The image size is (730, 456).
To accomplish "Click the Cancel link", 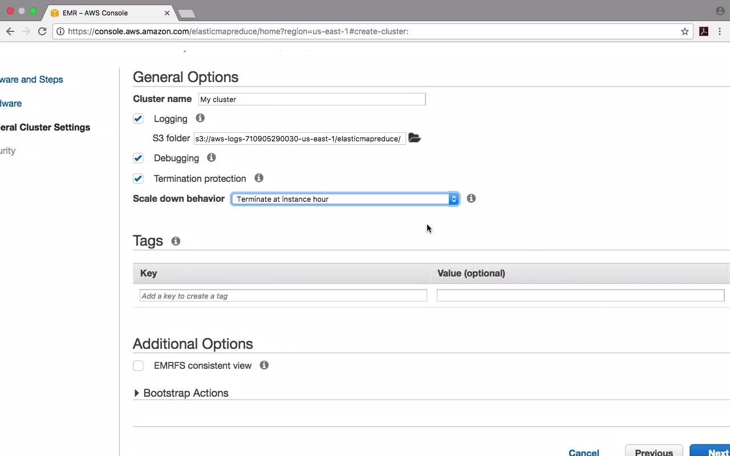I will tap(583, 452).
